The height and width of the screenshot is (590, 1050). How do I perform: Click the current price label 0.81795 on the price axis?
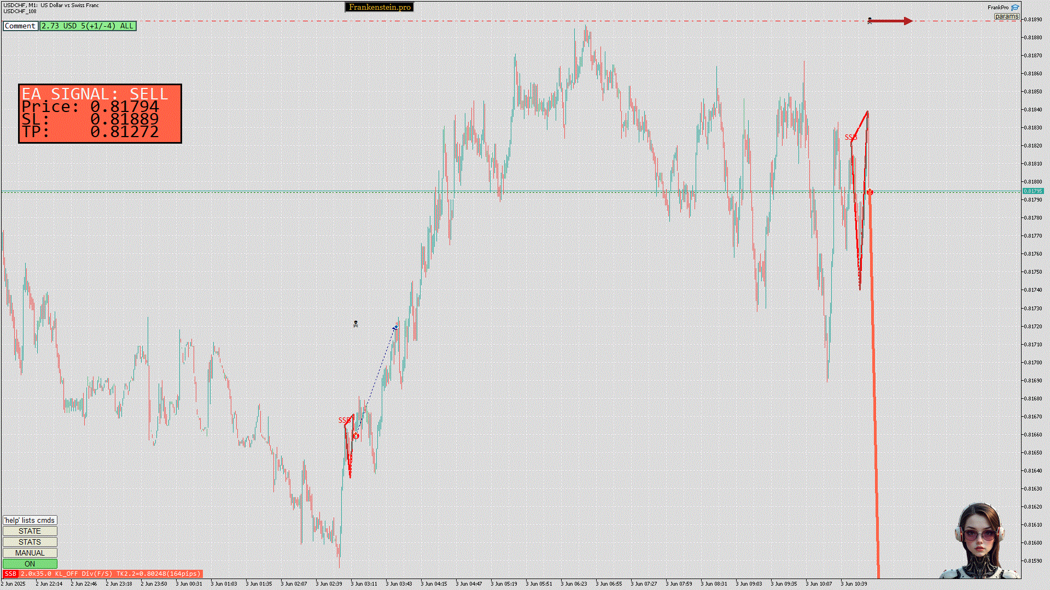[1032, 191]
